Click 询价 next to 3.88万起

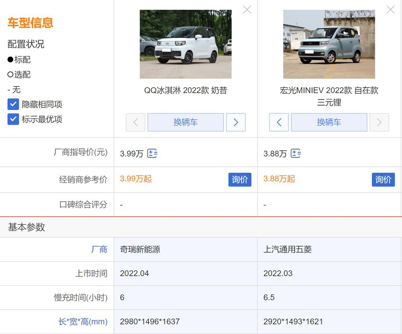coord(383,180)
